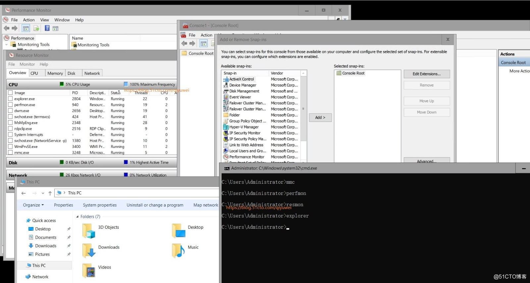The width and height of the screenshot is (530, 283).
Task: Click back arrow in Console1 toolbar
Action: point(185,43)
